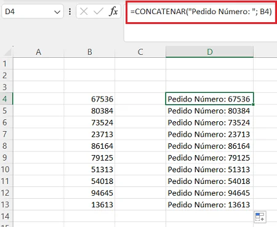Image resolution: width=277 pixels, height=227 pixels.
Task: Select row 2 header
Action: pos(6,76)
